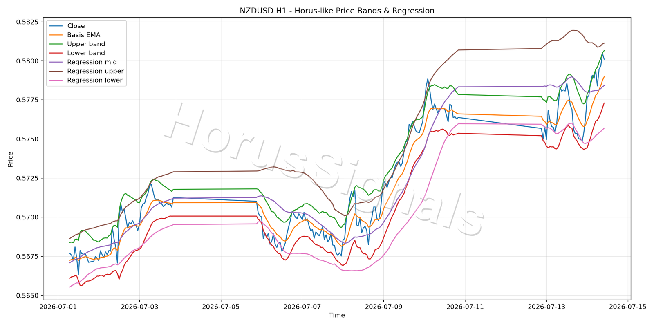Select the Regression mid legend entry
The width and height of the screenshot is (654, 327).
[x=83, y=62]
